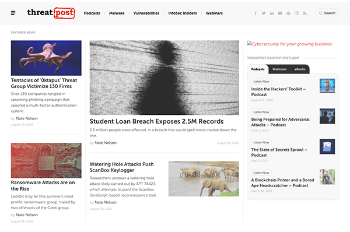Click the red padlock ransomware thumbnail
Viewport: 350px width, 232px height.
[46, 160]
